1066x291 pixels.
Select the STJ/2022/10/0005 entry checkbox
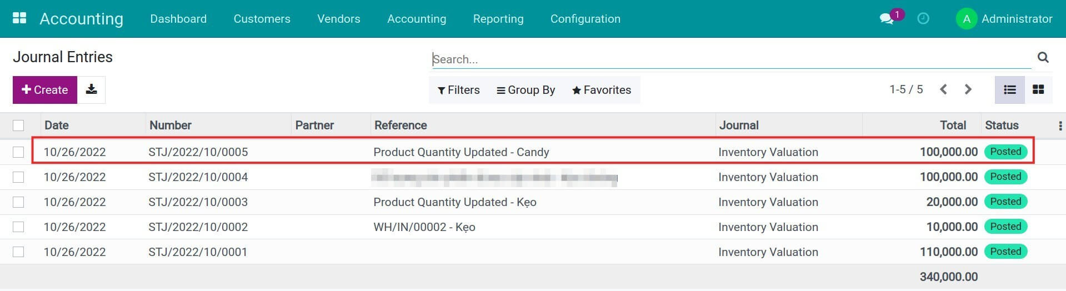tap(18, 152)
